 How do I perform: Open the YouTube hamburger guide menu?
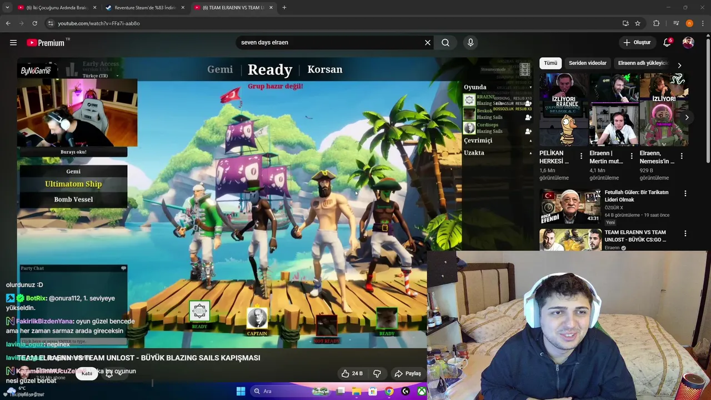click(x=13, y=43)
